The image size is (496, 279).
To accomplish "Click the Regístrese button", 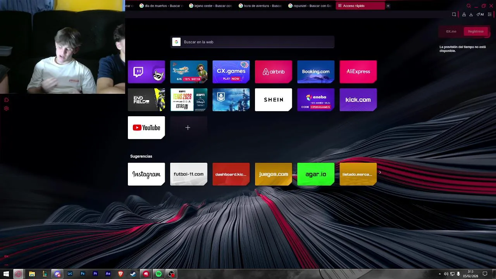I will pyautogui.click(x=475, y=31).
